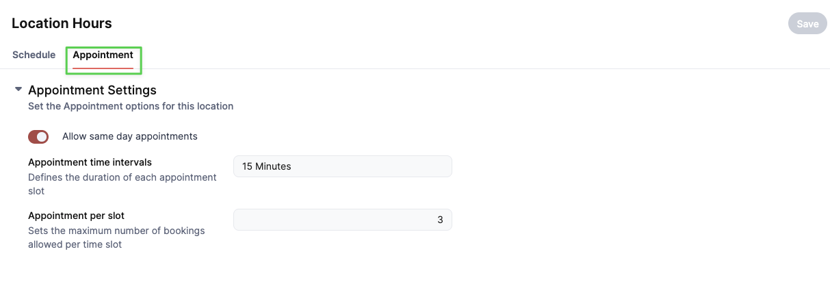Viewport: 830px width, 284px height.
Task: Open the 15 Minutes interval dropdown
Action: (342, 166)
